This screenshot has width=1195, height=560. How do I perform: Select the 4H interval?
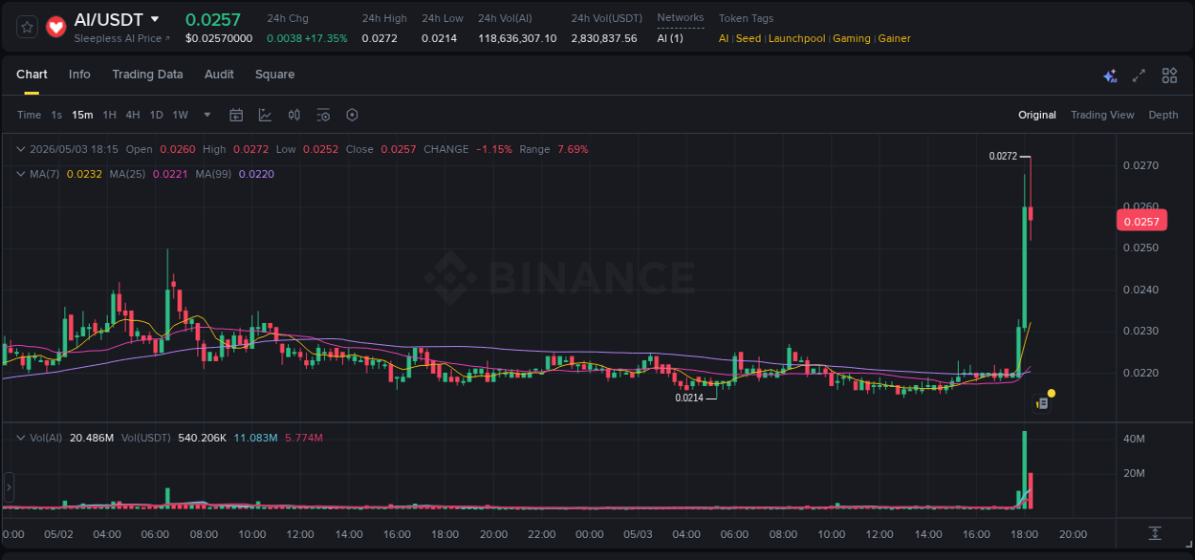pyautogui.click(x=133, y=115)
